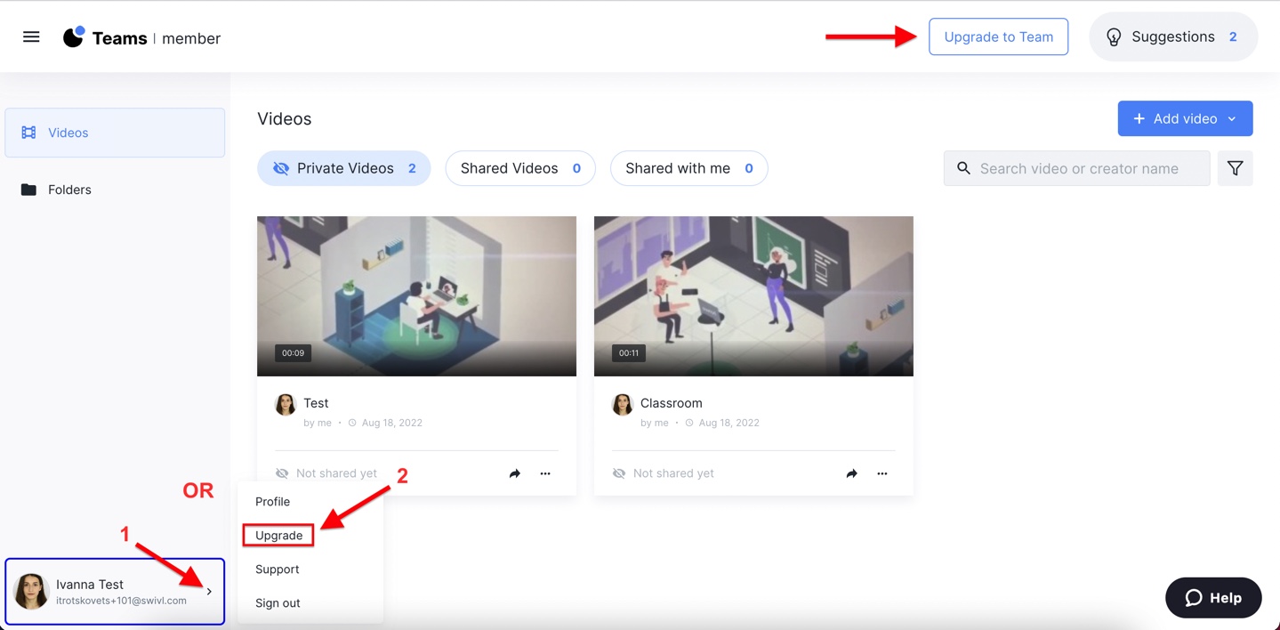Click the Teams logo icon
Screen dimensions: 1280x630
[x=74, y=37]
